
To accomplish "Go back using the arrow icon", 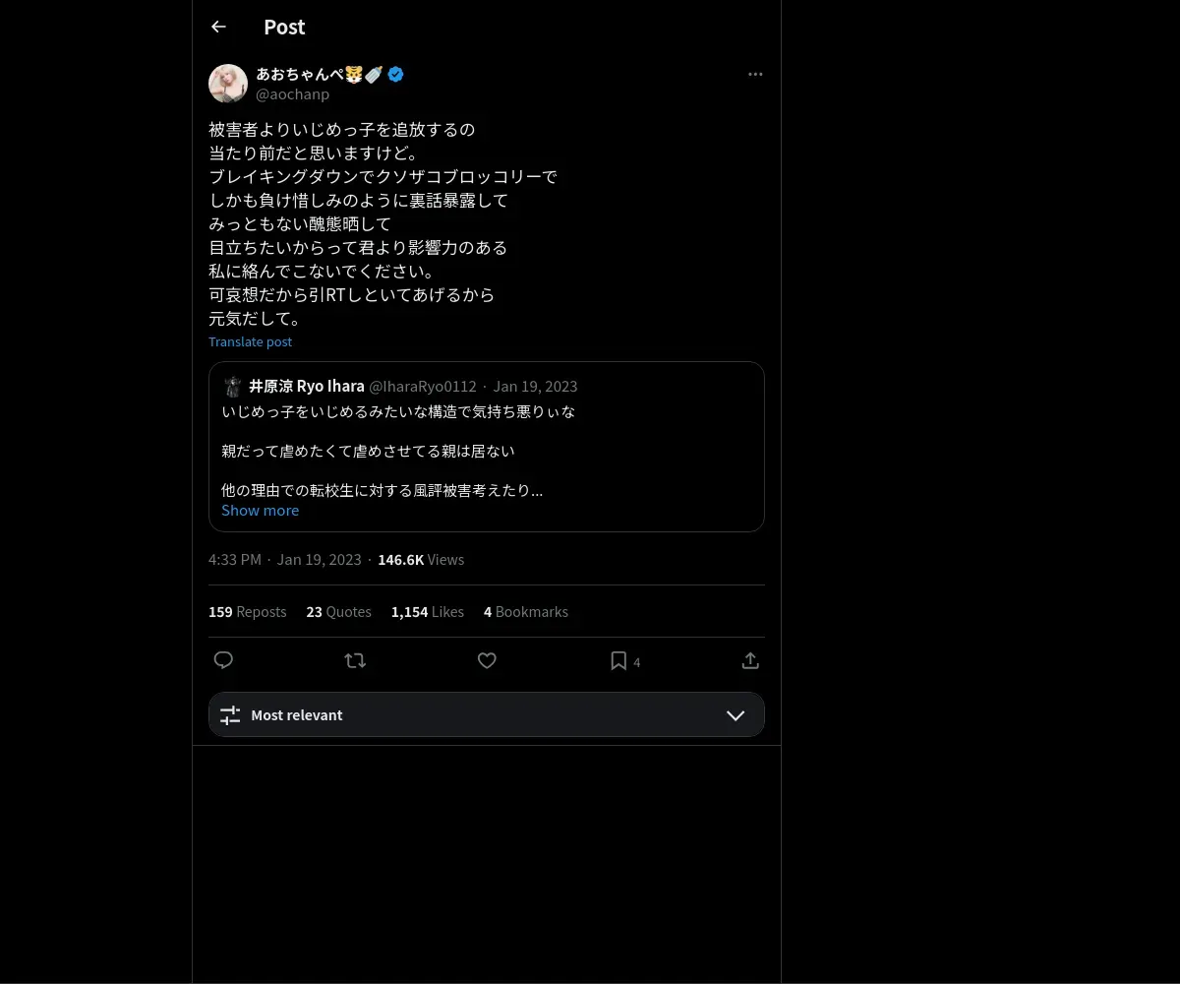I will (x=218, y=28).
